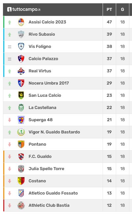Click the La Castellana green crest
The height and width of the screenshot is (216, 132).
click(x=21, y=108)
